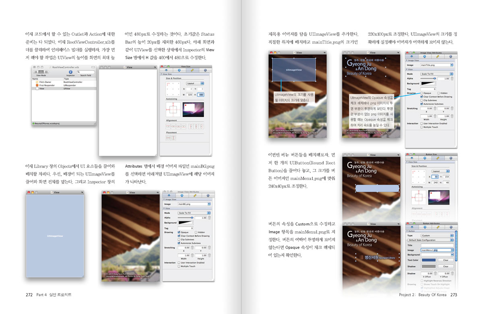
Task: Enable Hidden checkbox in mainBG.png inspector
Action: tap(196, 232)
